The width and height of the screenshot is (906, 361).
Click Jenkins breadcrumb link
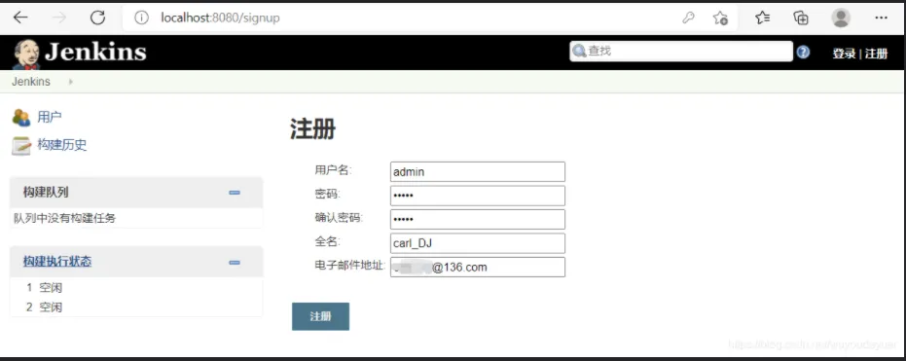(x=30, y=82)
